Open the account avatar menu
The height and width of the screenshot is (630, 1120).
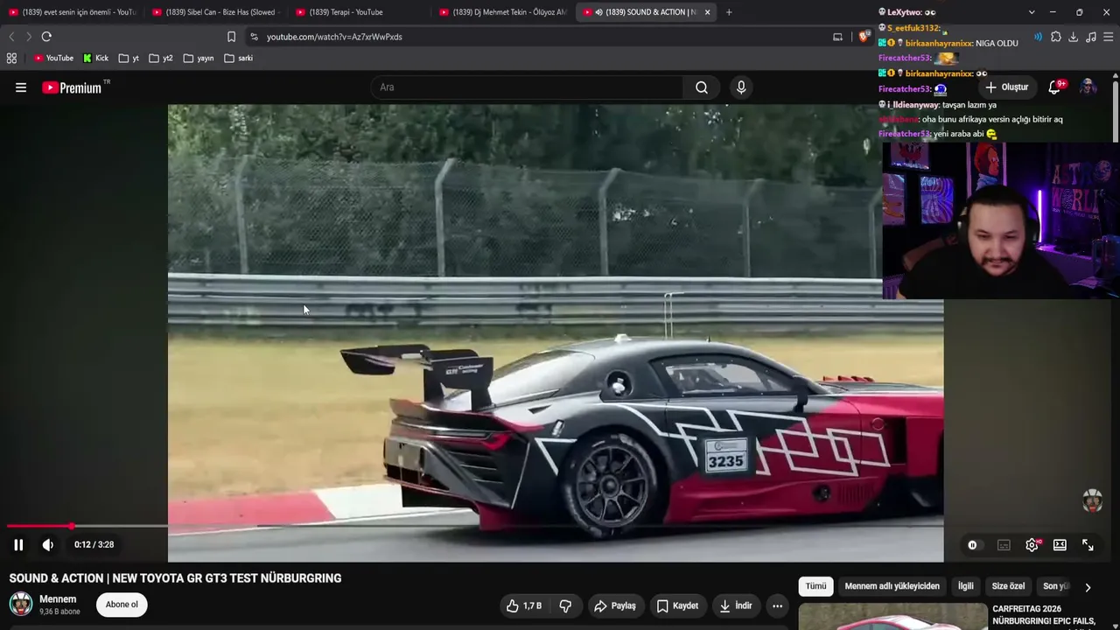(x=1088, y=87)
